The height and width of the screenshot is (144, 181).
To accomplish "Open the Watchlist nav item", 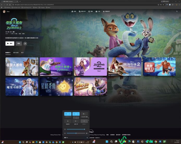I will pos(82,11).
